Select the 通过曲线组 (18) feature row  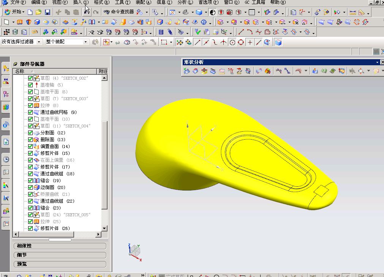pos(57,174)
